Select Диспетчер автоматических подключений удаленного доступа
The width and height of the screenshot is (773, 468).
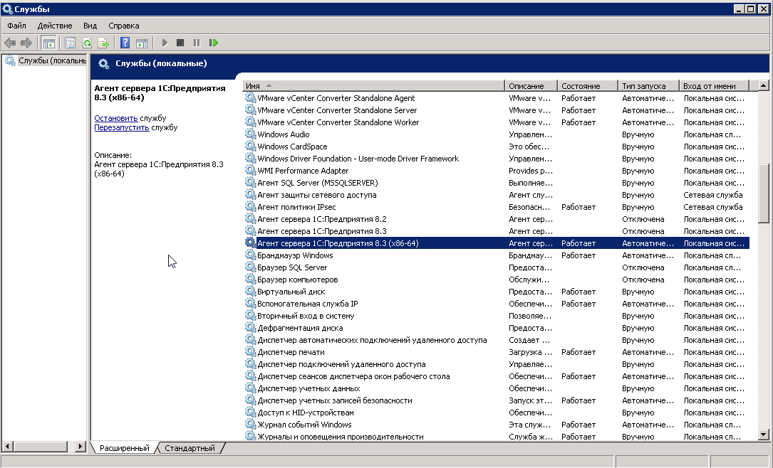pos(497,340)
